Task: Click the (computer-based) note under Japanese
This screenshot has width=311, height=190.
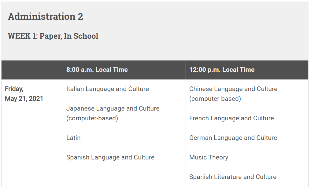Action: [92, 118]
